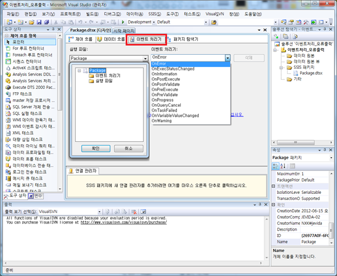This screenshot has height=276, width=337.
Task: Switch to the 시작 페이지 document tab
Action: click(x=124, y=31)
